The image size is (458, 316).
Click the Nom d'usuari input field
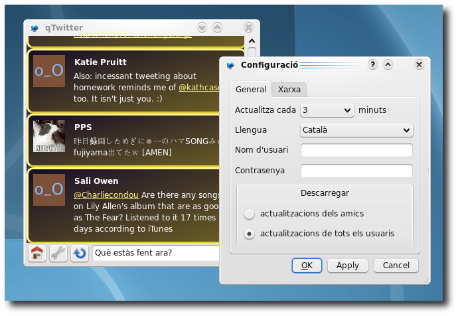[x=356, y=150]
